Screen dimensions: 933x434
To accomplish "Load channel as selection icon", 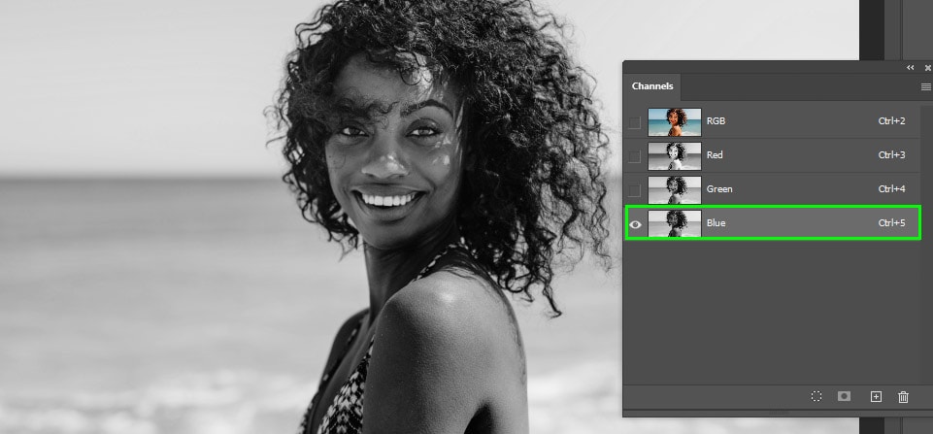I will [x=816, y=396].
